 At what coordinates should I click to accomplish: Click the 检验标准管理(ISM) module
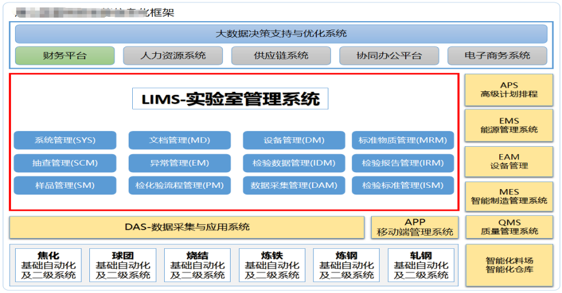point(403,185)
